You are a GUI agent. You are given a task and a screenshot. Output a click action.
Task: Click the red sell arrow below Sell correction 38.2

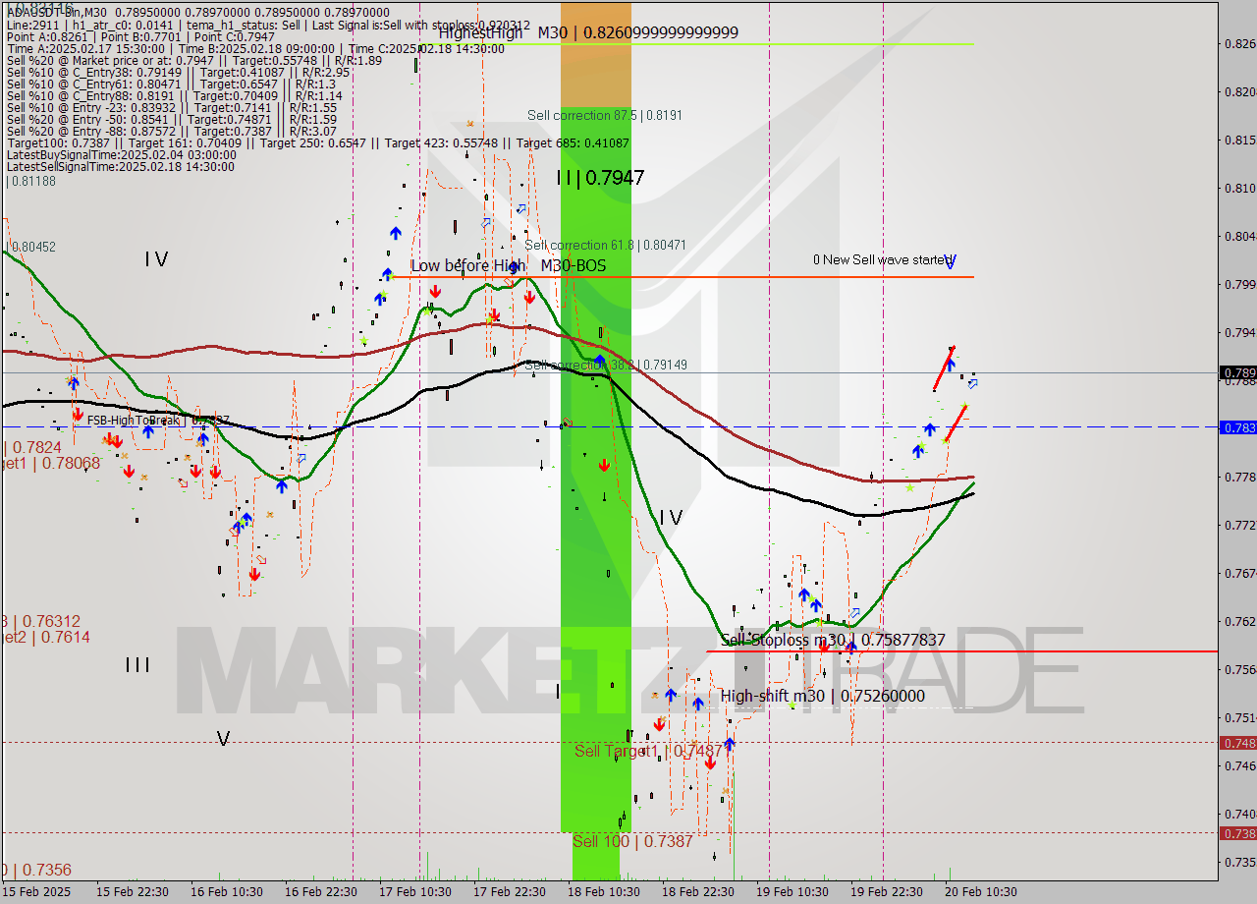click(x=605, y=464)
